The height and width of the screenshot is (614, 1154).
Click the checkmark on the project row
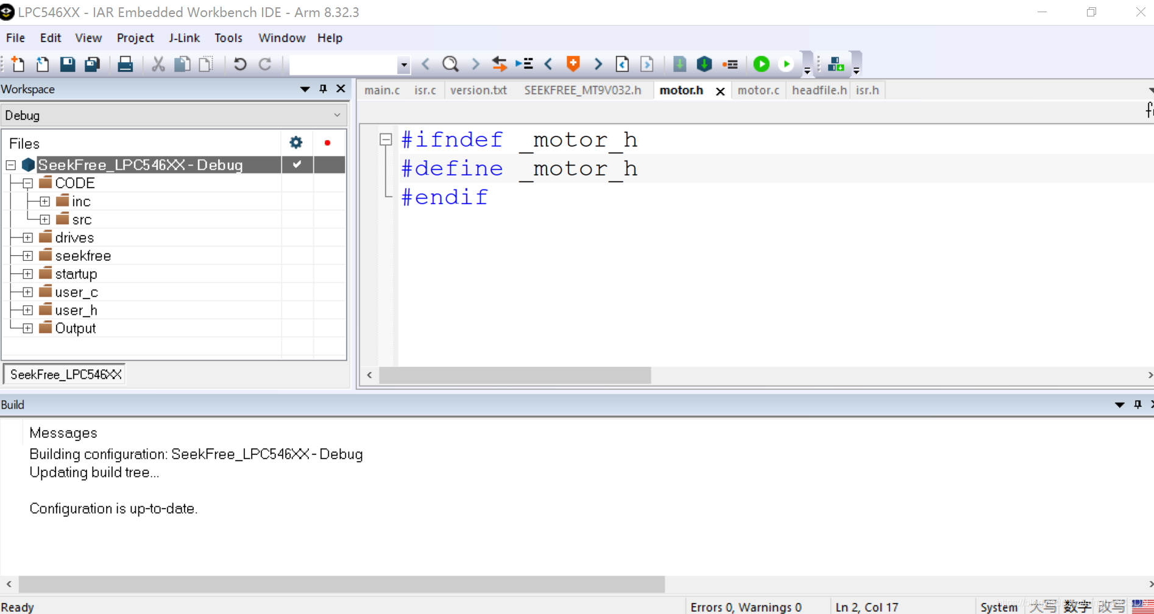pos(297,164)
